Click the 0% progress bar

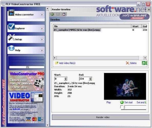(27, 67)
